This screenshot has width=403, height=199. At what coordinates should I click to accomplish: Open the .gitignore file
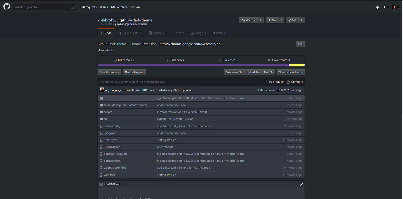[x=110, y=133]
